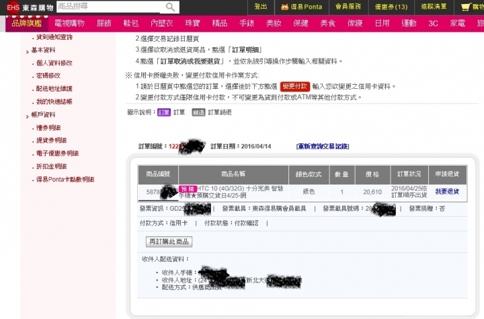Open 個人資料修改 in sidebar
The height and width of the screenshot is (319, 484).
54,63
